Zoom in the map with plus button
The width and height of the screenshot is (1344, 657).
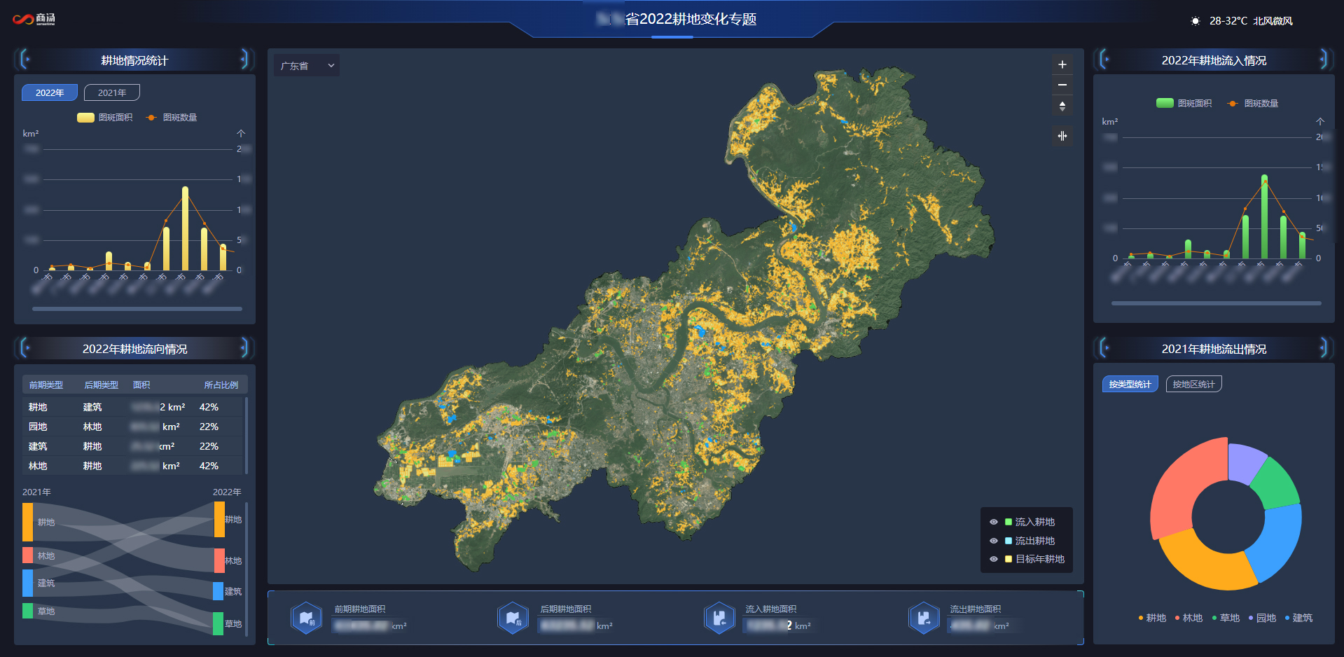pyautogui.click(x=1062, y=64)
